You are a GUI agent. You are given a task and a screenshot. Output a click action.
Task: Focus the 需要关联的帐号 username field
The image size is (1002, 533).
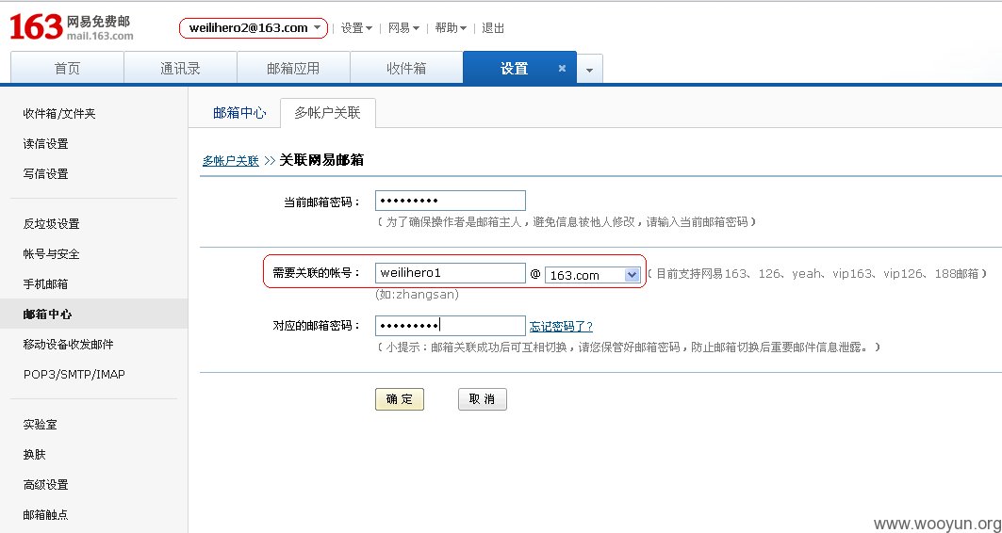coord(451,273)
